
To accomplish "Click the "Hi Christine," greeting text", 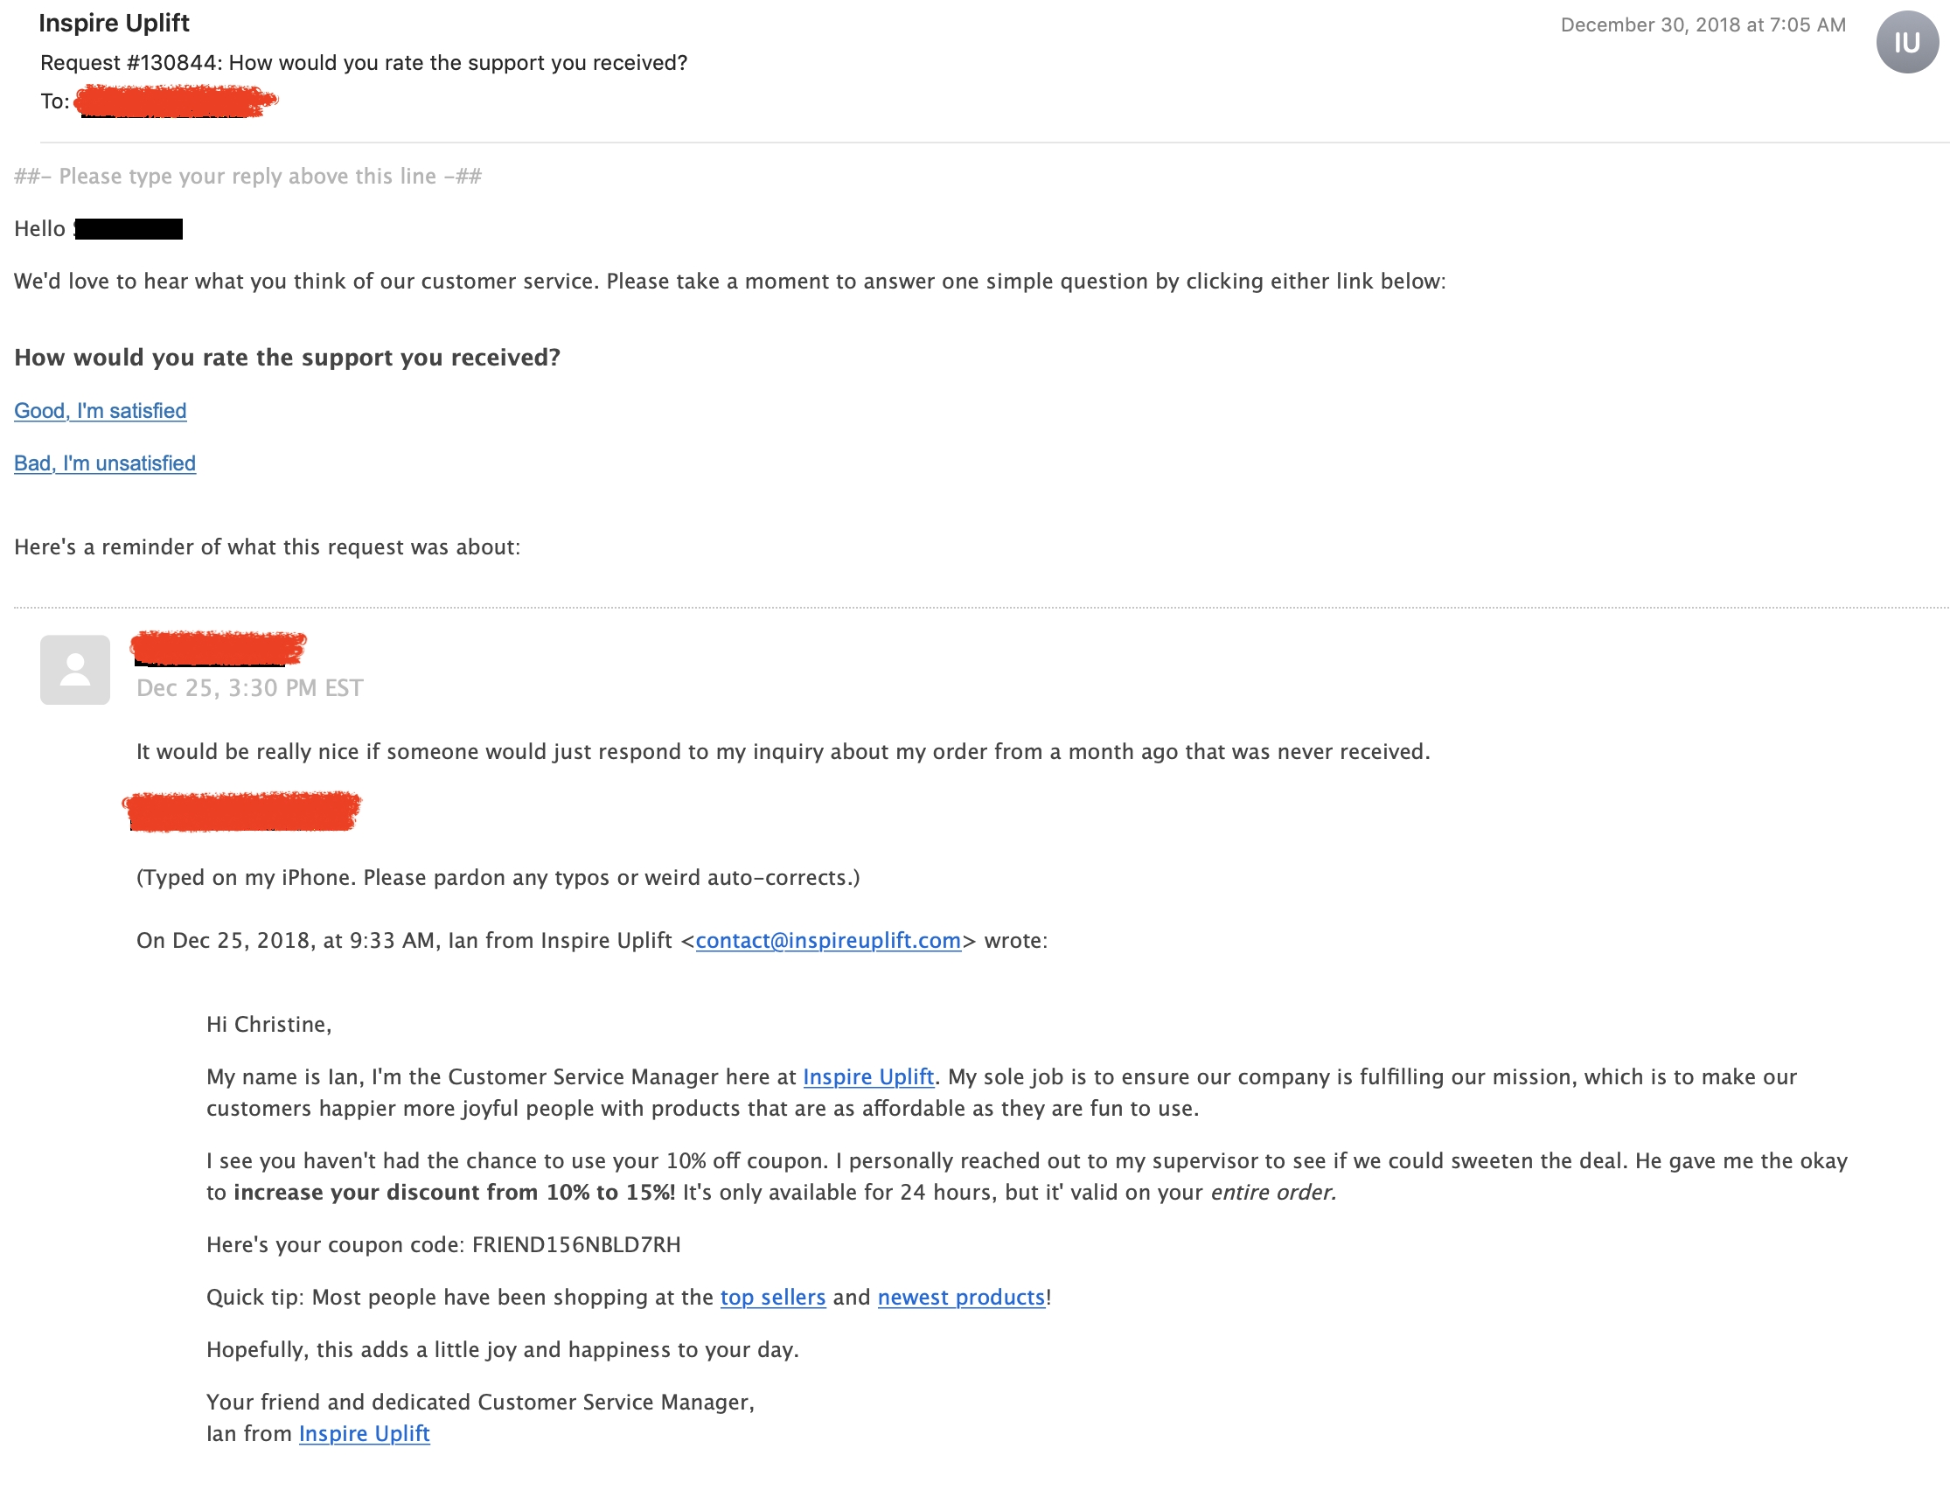I will click(x=268, y=1025).
